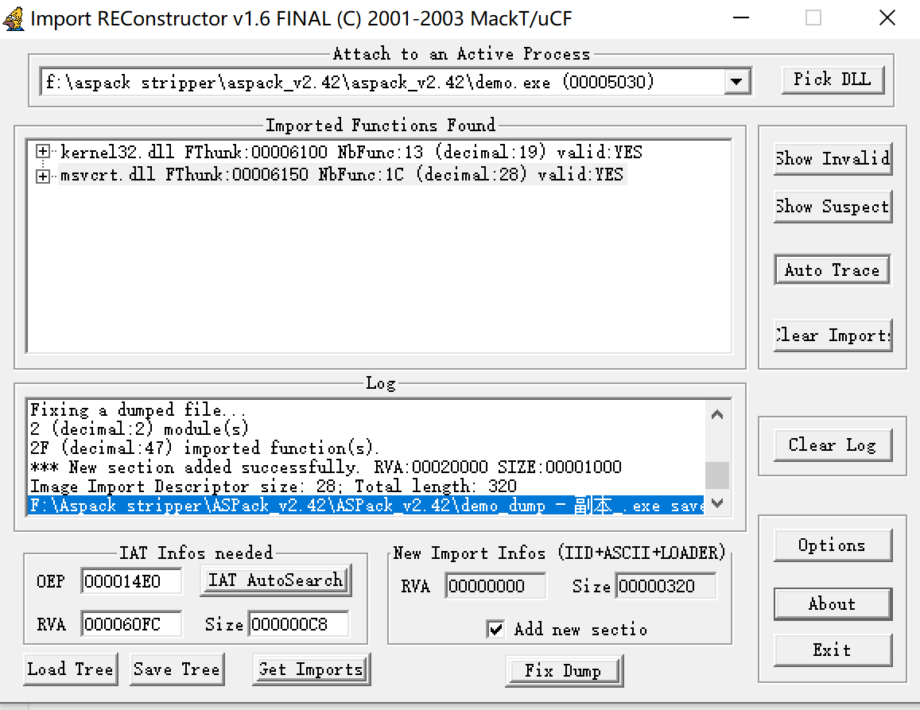
Task: Click the Show Suspect button
Action: point(833,207)
